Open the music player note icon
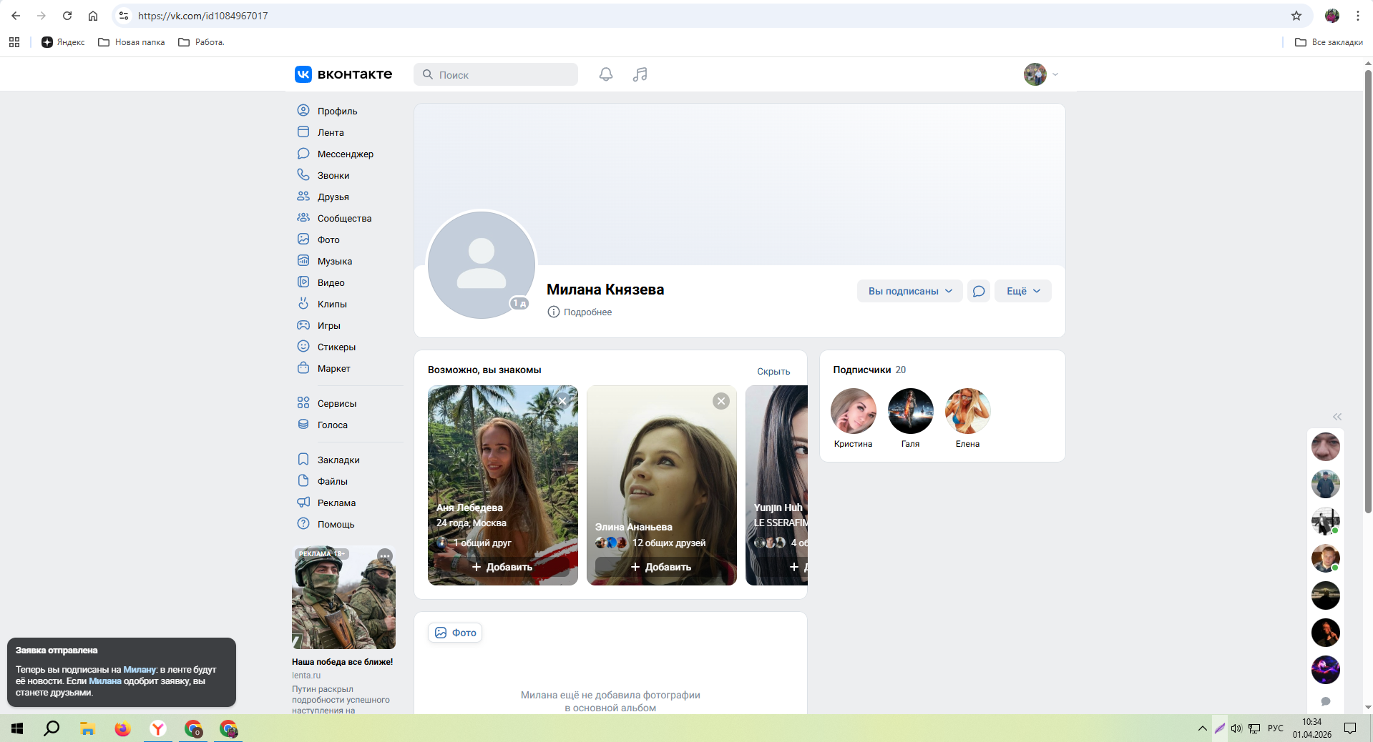This screenshot has width=1373, height=742. 640,74
